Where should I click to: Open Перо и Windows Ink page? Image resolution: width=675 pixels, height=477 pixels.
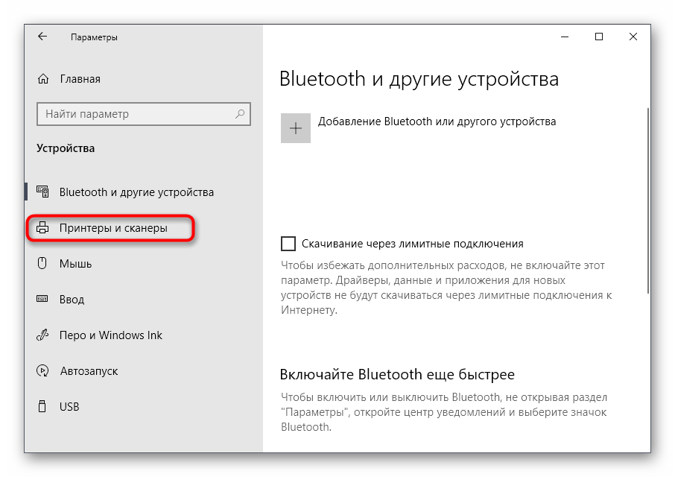[110, 335]
